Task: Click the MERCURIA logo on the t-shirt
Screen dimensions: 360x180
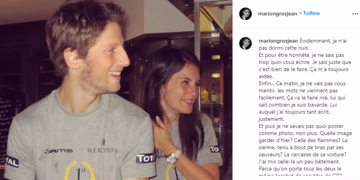Action: click(102, 147)
